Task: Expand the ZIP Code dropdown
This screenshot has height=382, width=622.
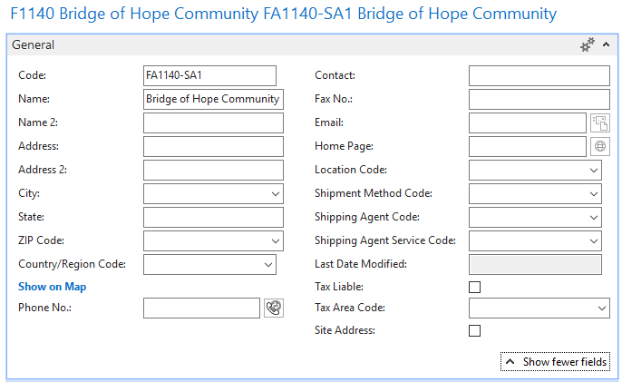Action: coord(275,241)
